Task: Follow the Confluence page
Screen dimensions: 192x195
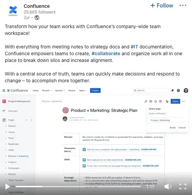Action: click(162, 5)
